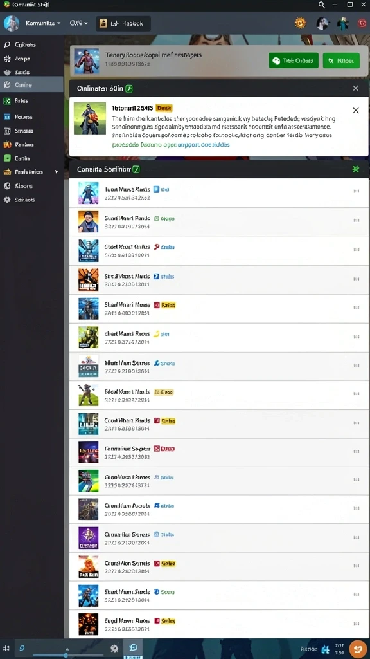Select the Aenpe sidebar icon

click(7, 59)
